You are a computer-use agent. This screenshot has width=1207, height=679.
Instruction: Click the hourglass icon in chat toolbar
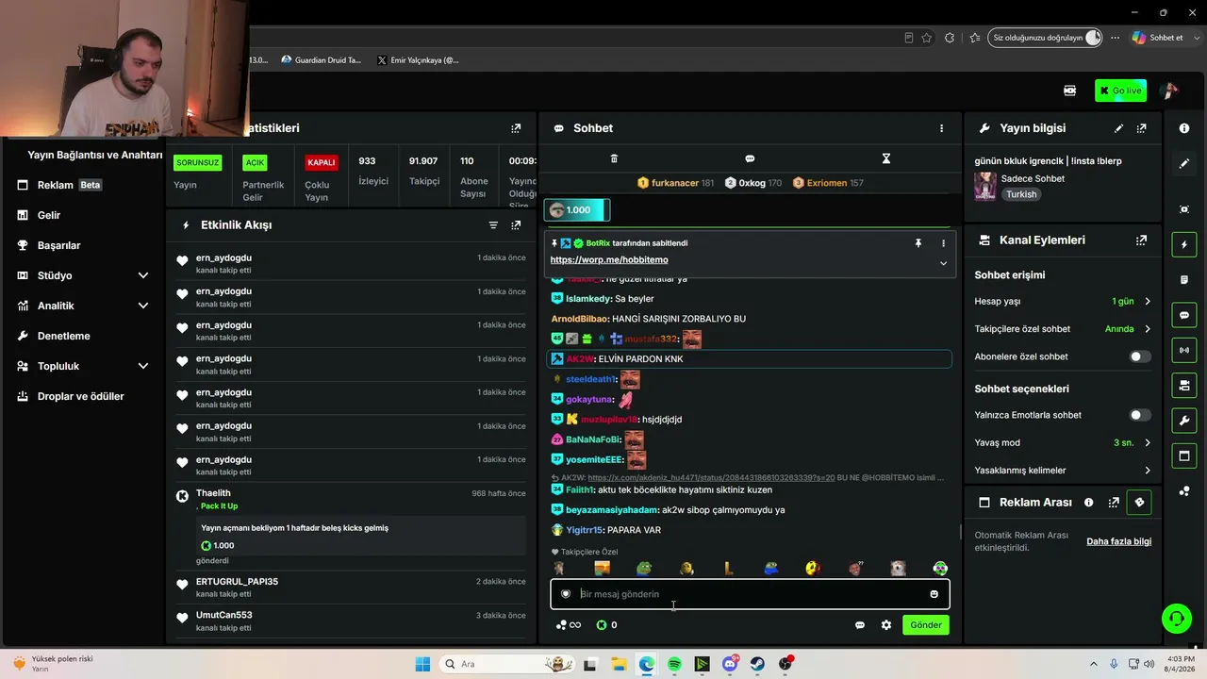pos(885,158)
